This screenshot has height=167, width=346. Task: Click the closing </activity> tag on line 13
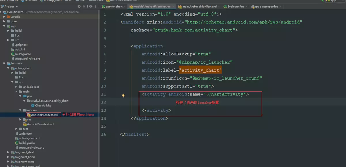pyautogui.click(x=156, y=110)
